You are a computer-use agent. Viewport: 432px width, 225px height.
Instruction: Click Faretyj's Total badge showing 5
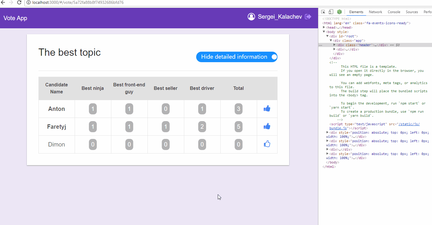point(238,127)
